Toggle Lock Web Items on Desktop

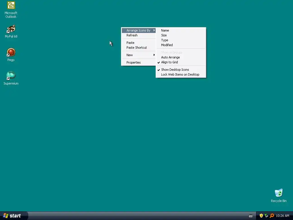(181, 74)
